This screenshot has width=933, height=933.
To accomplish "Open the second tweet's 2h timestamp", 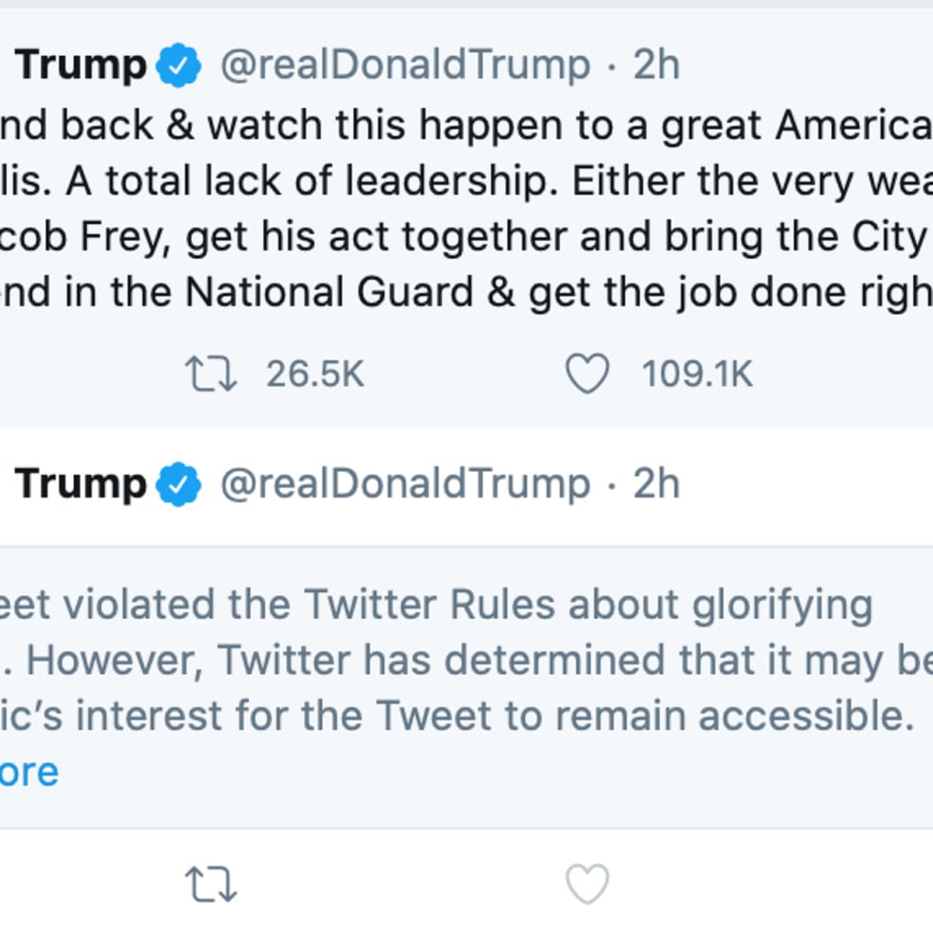I will [656, 484].
